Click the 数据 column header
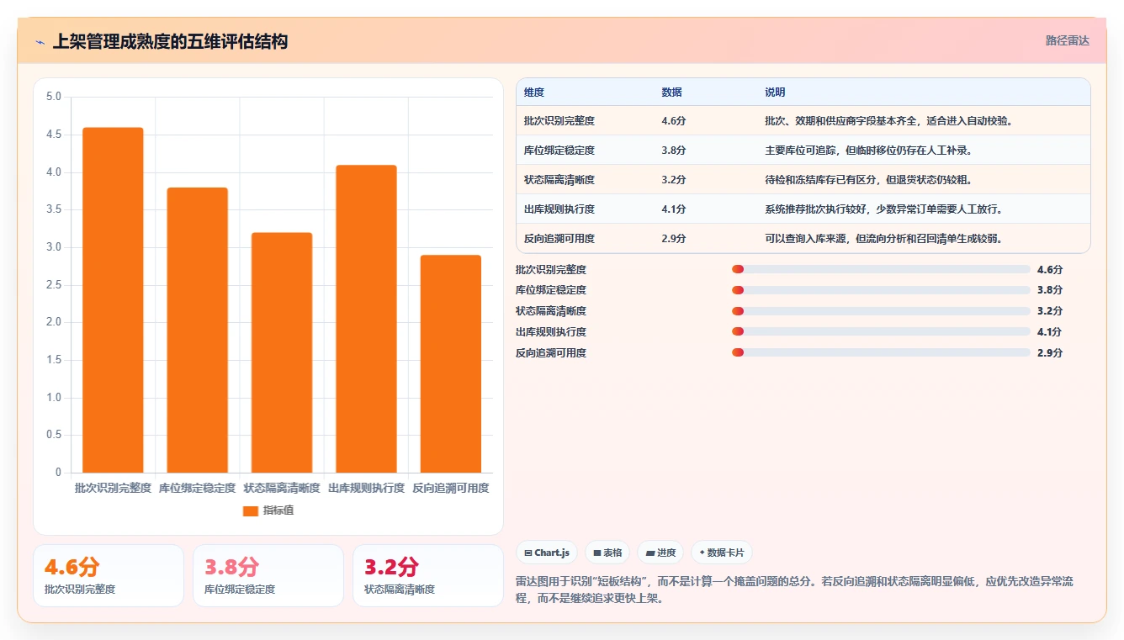The width and height of the screenshot is (1124, 640). pos(671,93)
